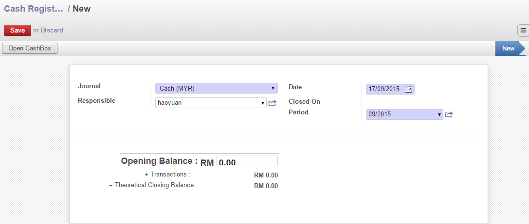Open the calendar date picker icon
The height and width of the screenshot is (224, 529).
pyautogui.click(x=409, y=89)
